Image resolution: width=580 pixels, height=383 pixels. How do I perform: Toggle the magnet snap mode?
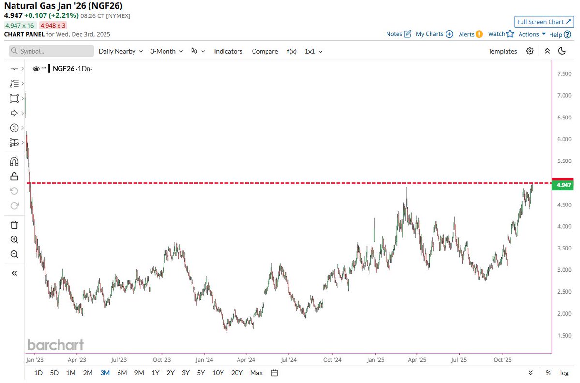point(14,162)
